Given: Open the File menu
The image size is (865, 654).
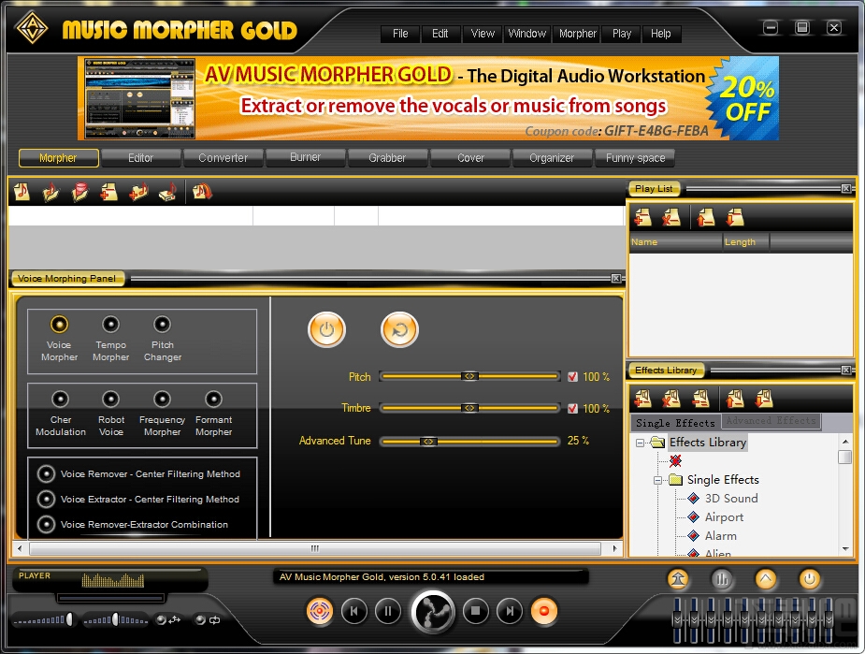Looking at the screenshot, I should (400, 34).
